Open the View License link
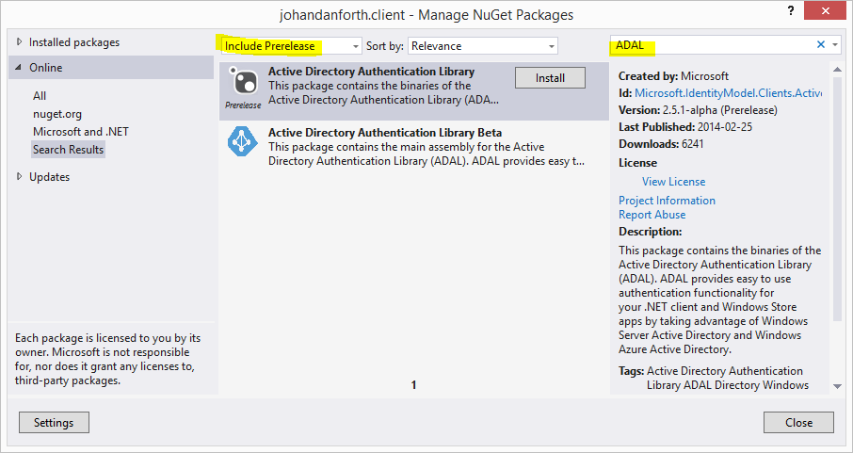 coord(673,182)
